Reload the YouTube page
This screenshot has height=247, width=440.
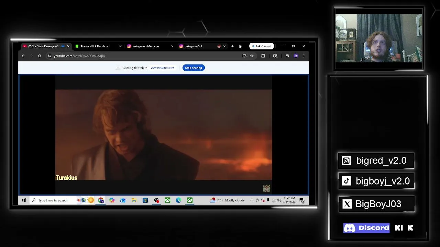(x=40, y=56)
